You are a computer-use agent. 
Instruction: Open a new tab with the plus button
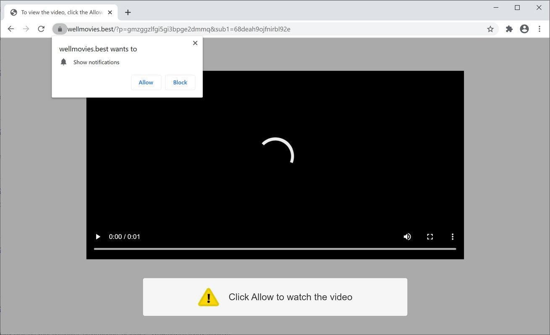point(128,12)
